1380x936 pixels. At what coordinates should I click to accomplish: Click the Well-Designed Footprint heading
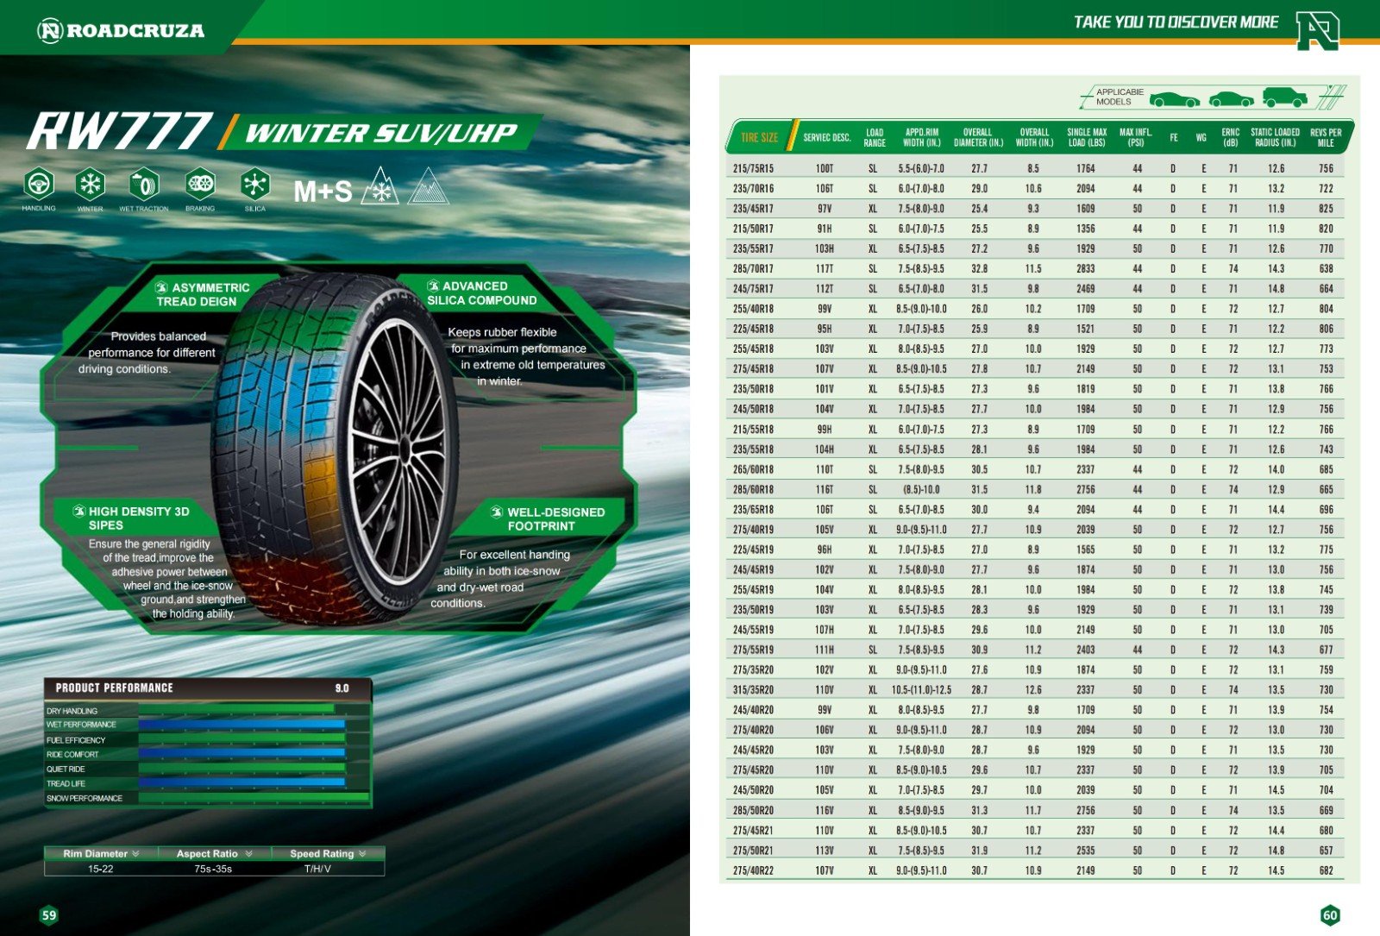point(548,518)
